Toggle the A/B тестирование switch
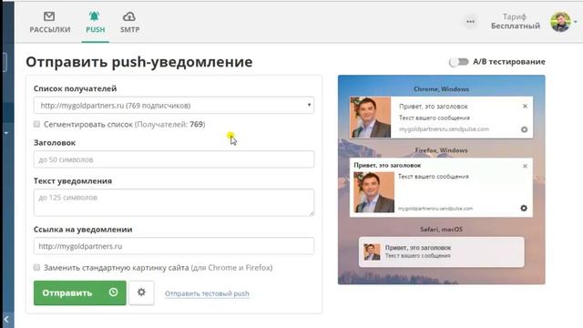This screenshot has width=583, height=328. click(458, 62)
